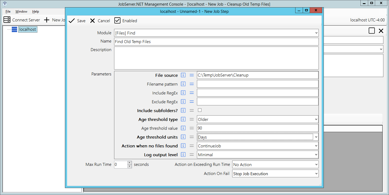Expand the Age threshold units dropdown
Viewport: 389px width, 195px height.
pos(316,137)
